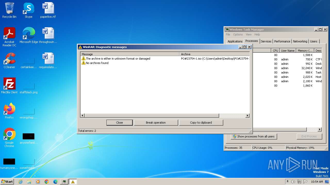Screen dimensions: 330x185
Task: Click the Chrome taskbar icon
Action: click(47, 182)
